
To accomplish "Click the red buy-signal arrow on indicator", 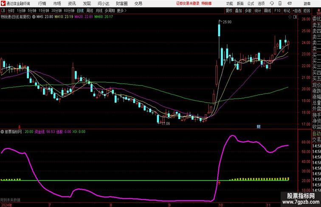I will tap(219, 183).
